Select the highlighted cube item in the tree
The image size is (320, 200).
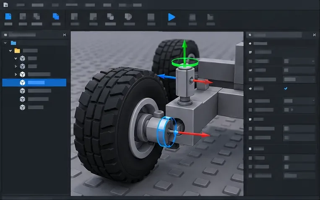pos(34,82)
